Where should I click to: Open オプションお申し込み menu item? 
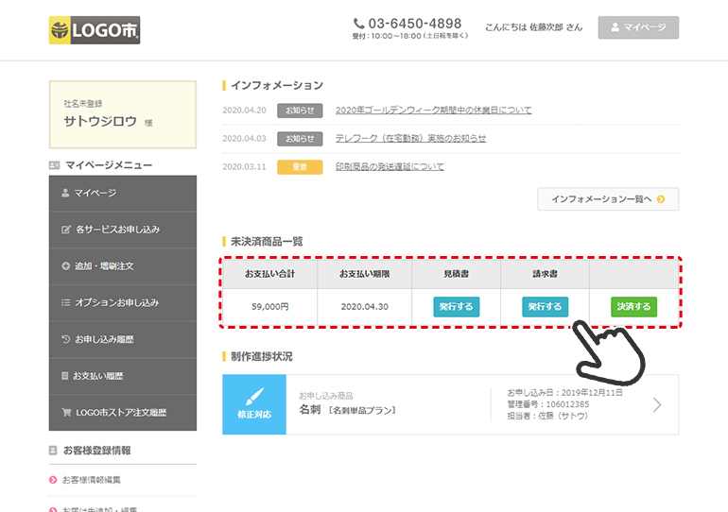pos(123,303)
